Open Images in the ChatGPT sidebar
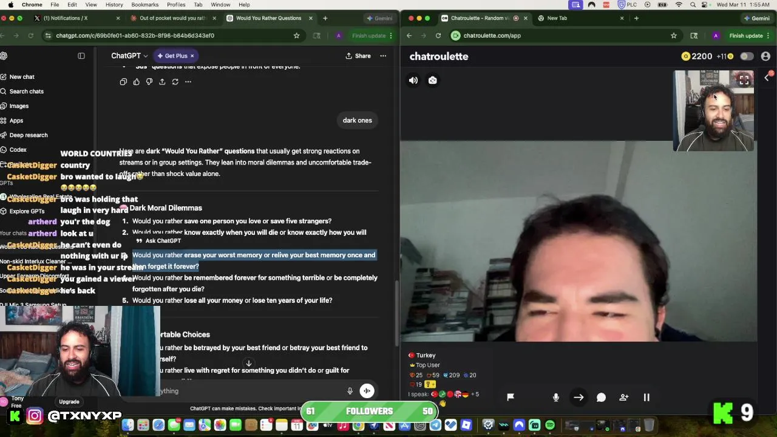Viewport: 777px width, 437px height. 19,106
